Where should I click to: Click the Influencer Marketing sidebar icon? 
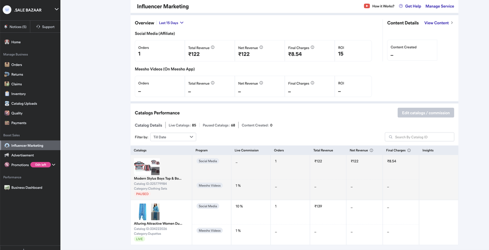click(x=7, y=145)
